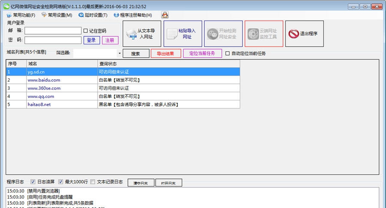Click the WeChat app icon in title bar
This screenshot has height=208, width=386.
[x=6, y=6]
